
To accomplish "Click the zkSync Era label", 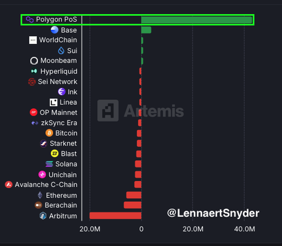I will (59, 123).
